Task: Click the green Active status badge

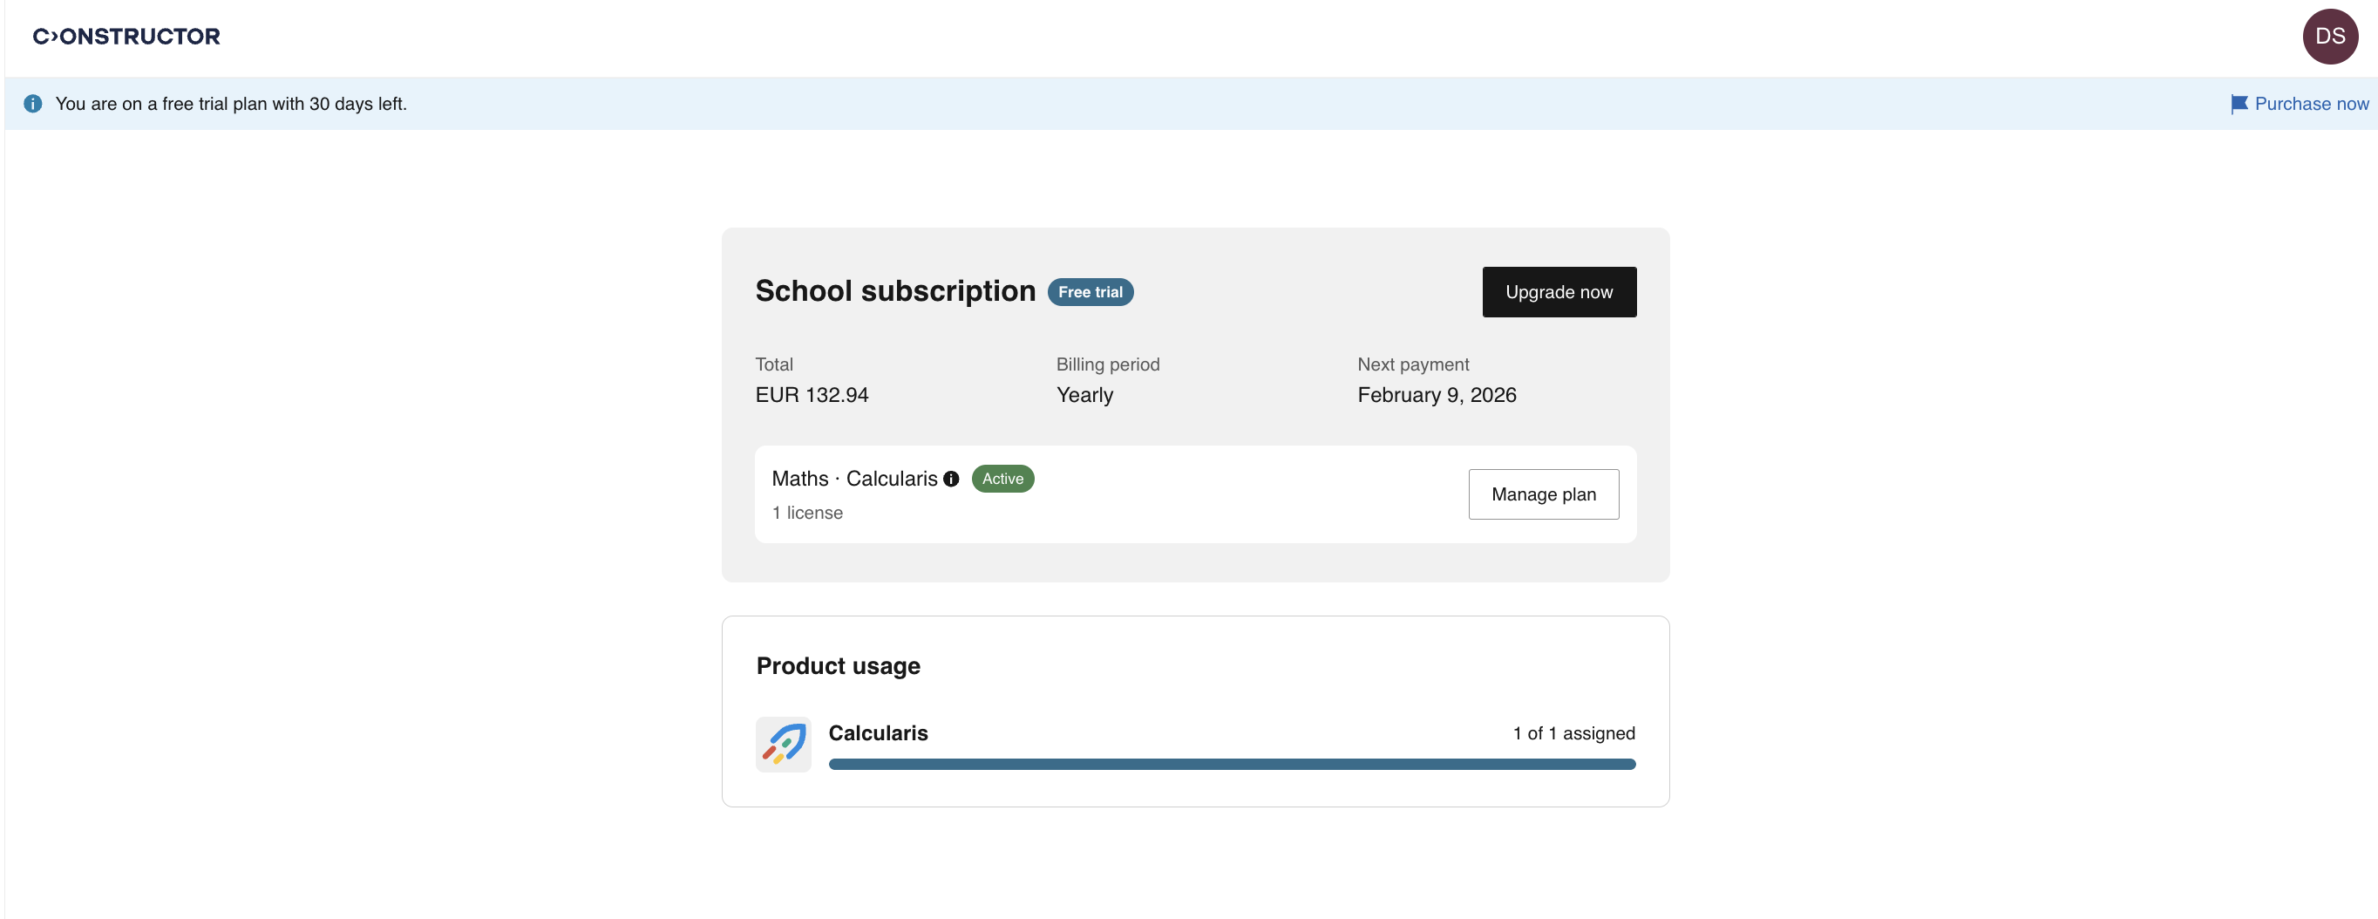Action: click(x=1002, y=479)
